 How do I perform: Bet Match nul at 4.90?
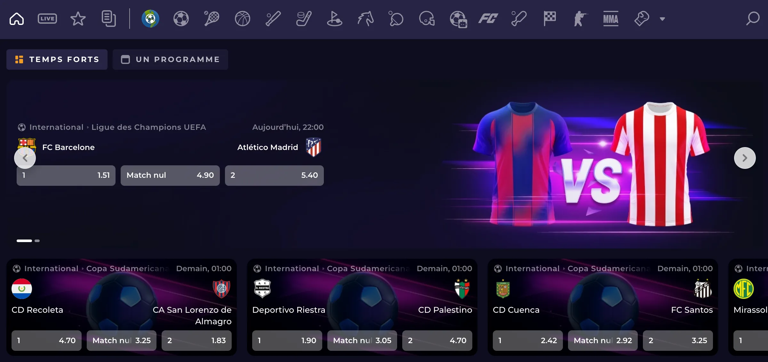tap(170, 176)
